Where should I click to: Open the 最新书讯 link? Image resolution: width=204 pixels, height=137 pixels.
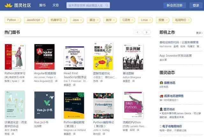[170, 83]
